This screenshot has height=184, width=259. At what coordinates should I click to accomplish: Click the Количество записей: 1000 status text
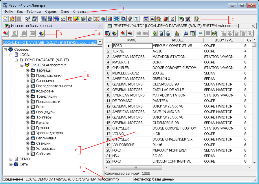tap(127, 173)
